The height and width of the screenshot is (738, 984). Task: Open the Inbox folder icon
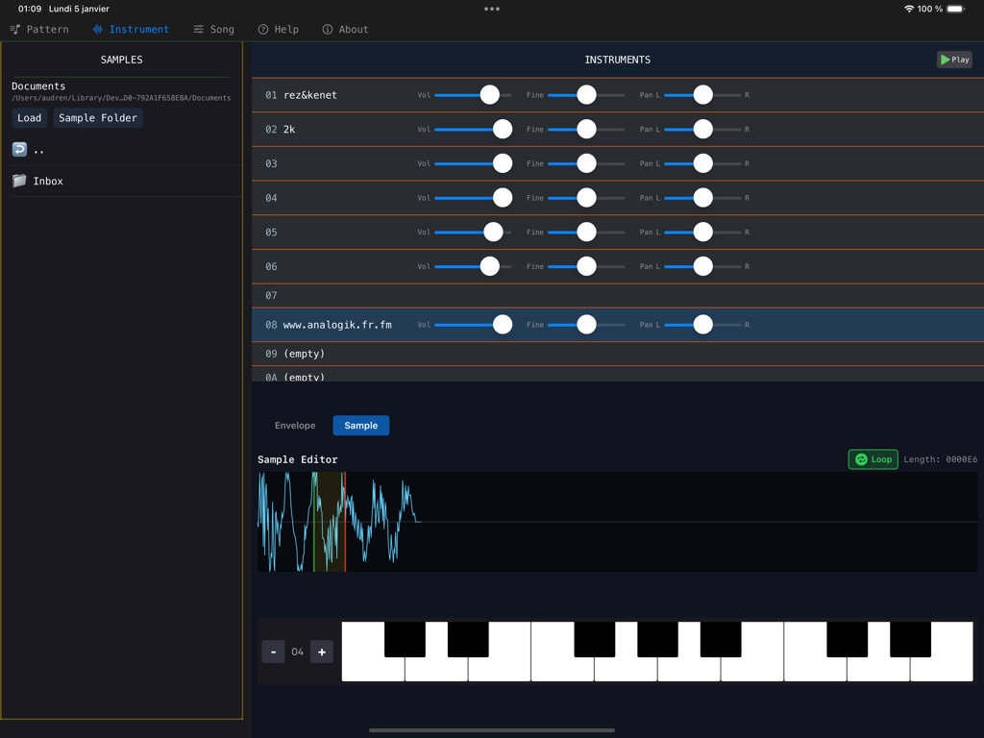click(x=20, y=181)
